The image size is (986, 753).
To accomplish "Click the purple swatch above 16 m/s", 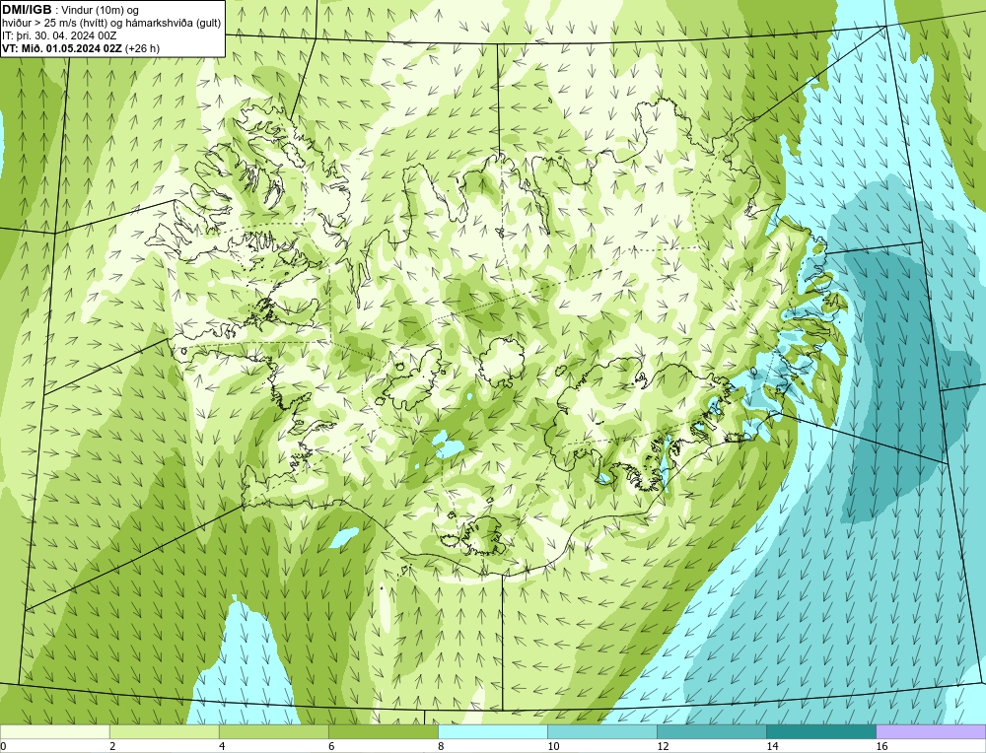I will tap(931, 731).
